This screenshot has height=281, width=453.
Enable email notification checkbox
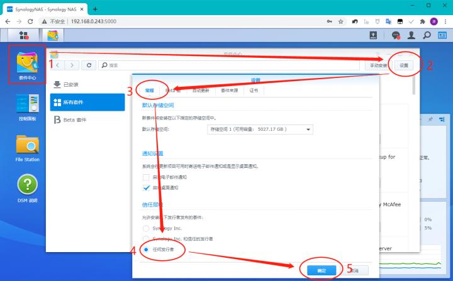[146, 177]
